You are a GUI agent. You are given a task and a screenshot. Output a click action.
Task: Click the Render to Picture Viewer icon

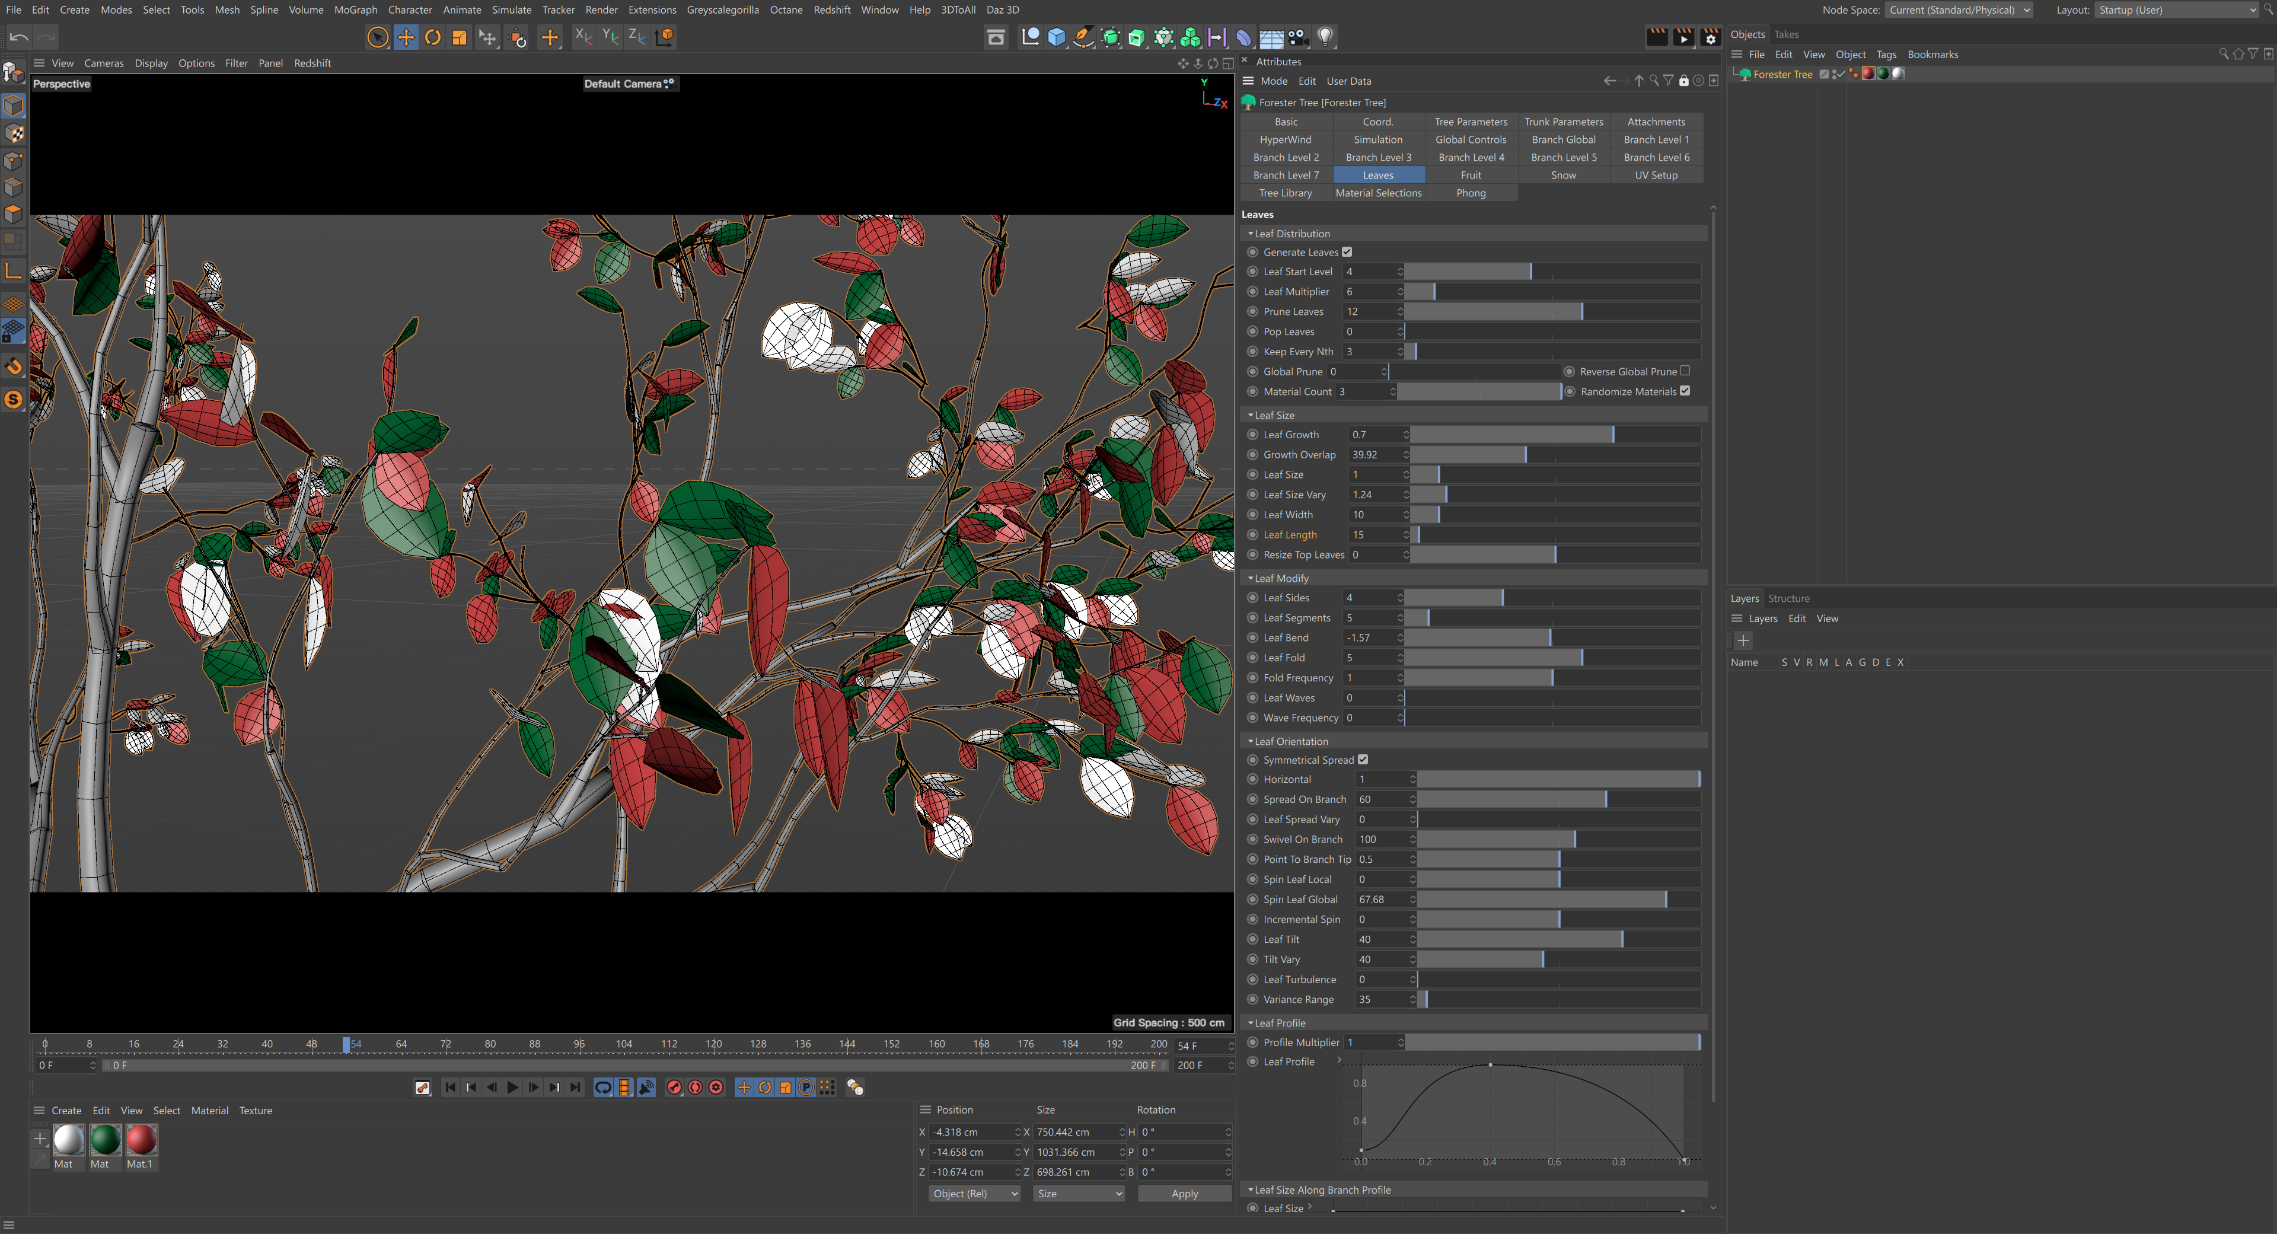click(1684, 37)
